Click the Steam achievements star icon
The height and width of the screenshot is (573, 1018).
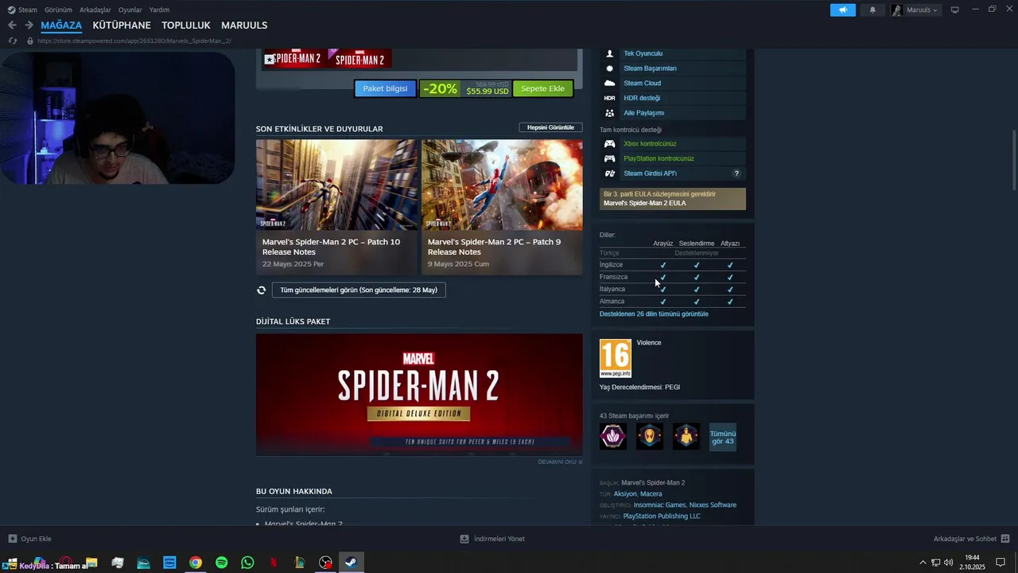click(x=609, y=68)
